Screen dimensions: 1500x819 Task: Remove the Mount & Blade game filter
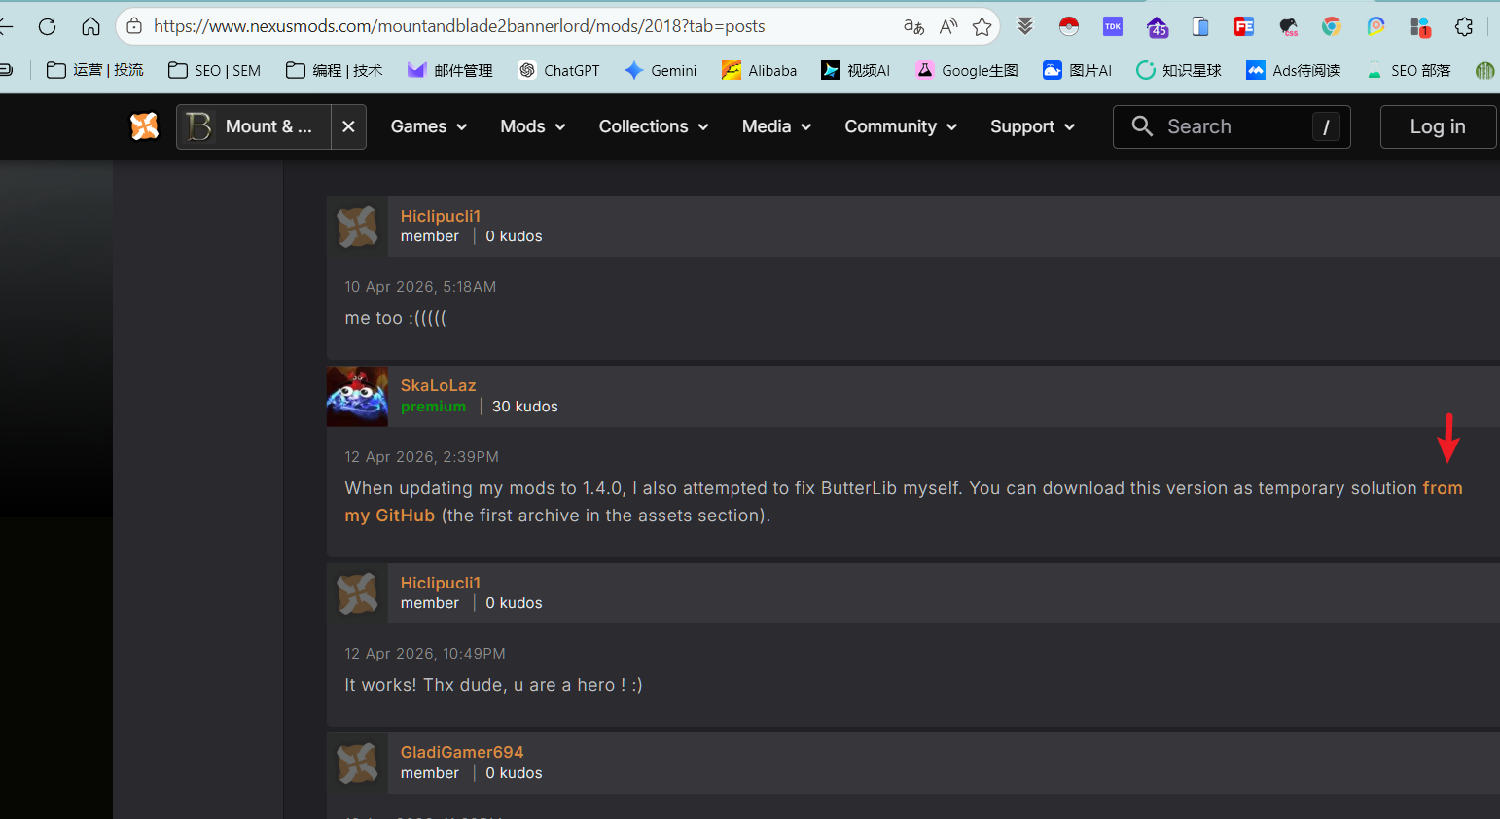pyautogui.click(x=348, y=126)
